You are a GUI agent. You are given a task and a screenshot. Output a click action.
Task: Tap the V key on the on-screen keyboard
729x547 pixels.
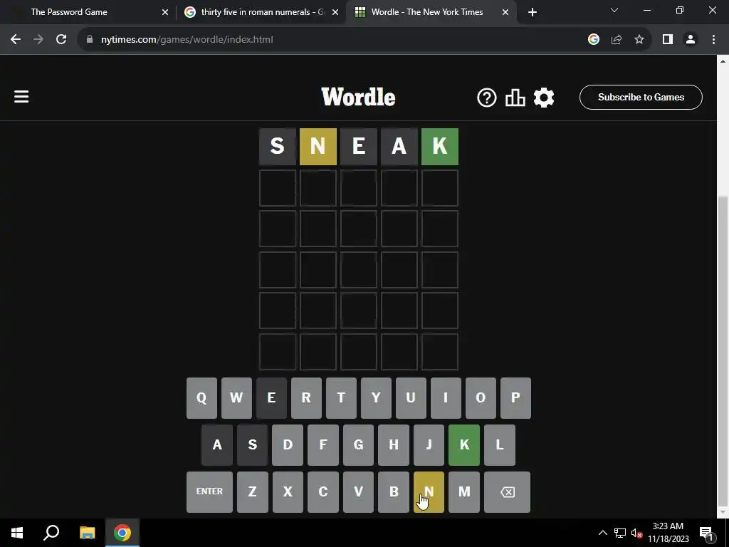(359, 492)
